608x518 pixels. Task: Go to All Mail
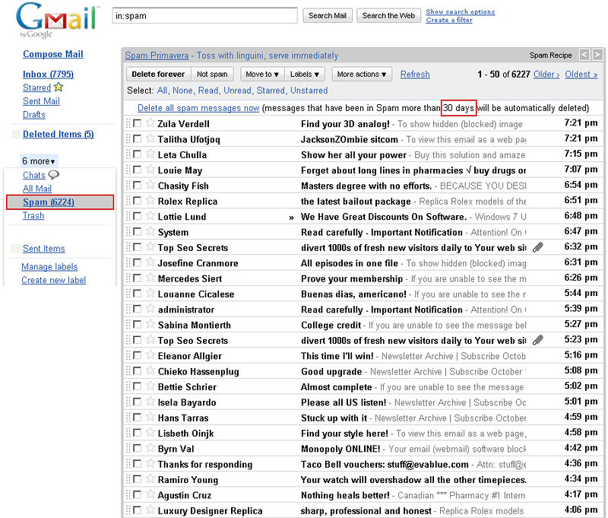point(36,188)
